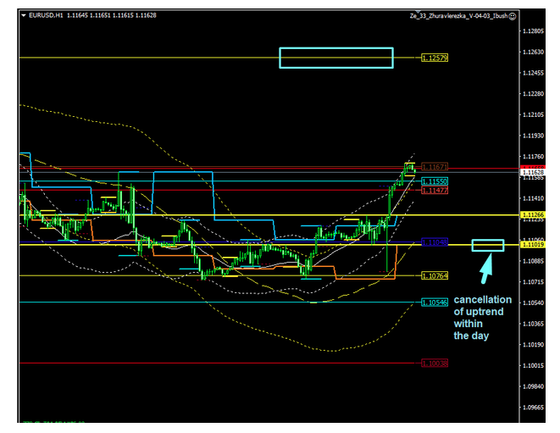This screenshot has height=433, width=560.
Task: Click the 1.11671 red price label
Action: [434, 167]
